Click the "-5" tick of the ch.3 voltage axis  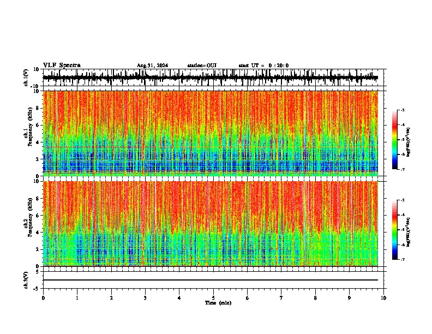coord(37,289)
